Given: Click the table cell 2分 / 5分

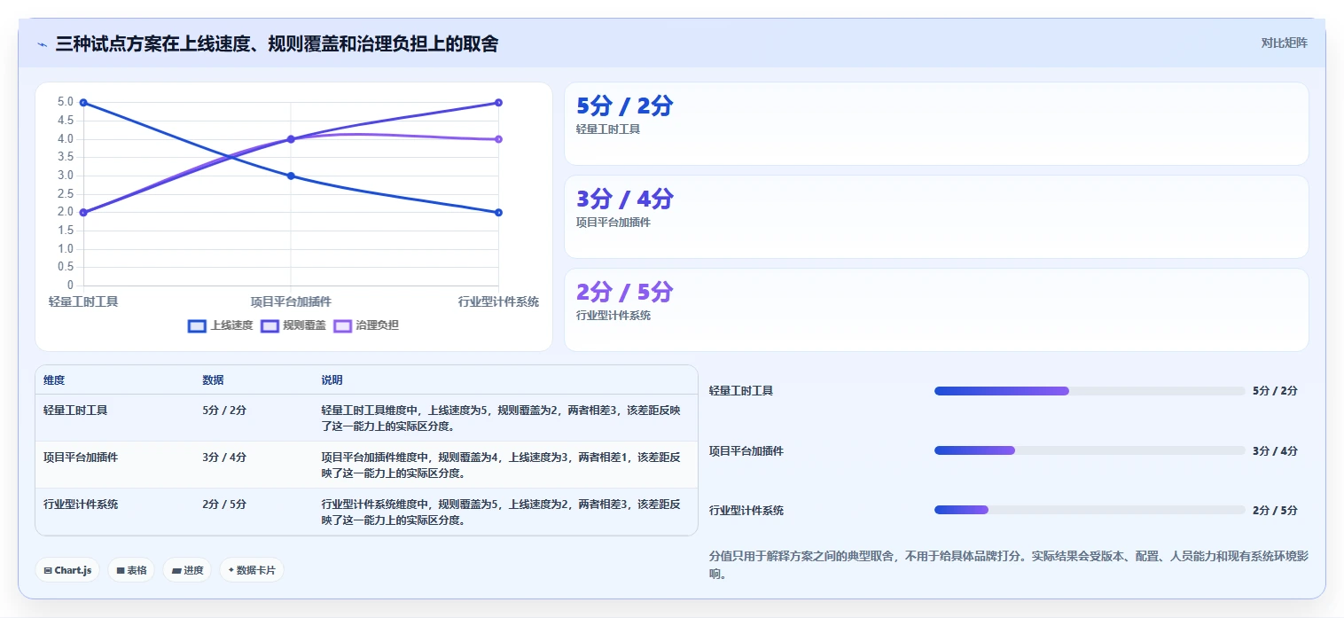Looking at the screenshot, I should pos(224,505).
